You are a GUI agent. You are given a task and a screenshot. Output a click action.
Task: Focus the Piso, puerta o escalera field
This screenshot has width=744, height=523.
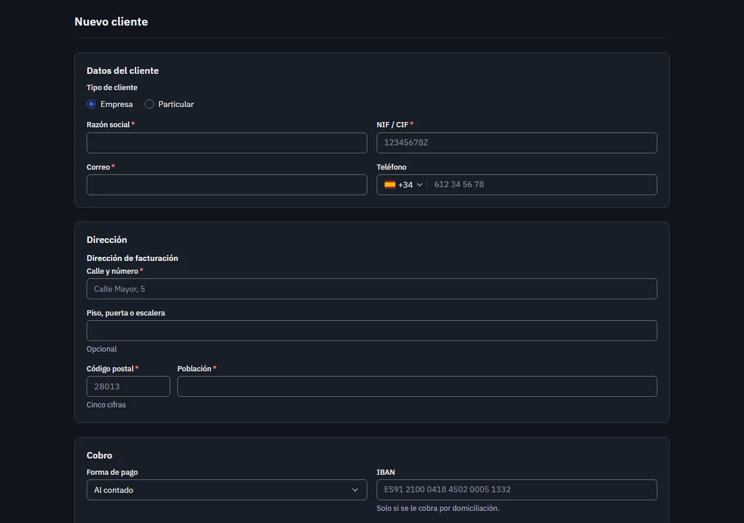point(372,331)
